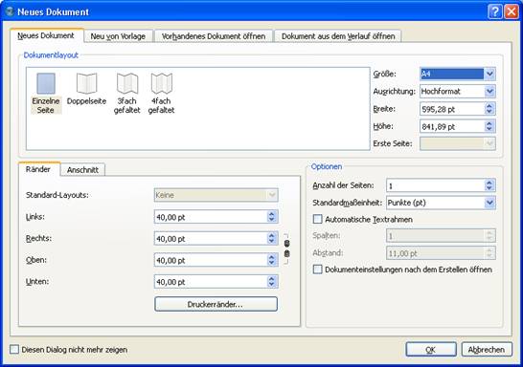Pick the 3fach gefaltet layout icon
This screenshot has width=523, height=367.
[127, 83]
